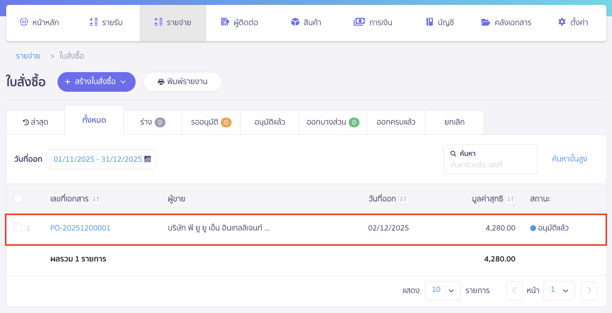Click the สินค้า products box icon
612x313 pixels.
pyautogui.click(x=295, y=22)
